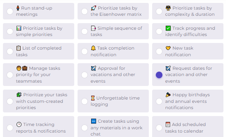Click the calendar icon for Add scheduled tasks
226x137 pixels.
click(x=168, y=124)
